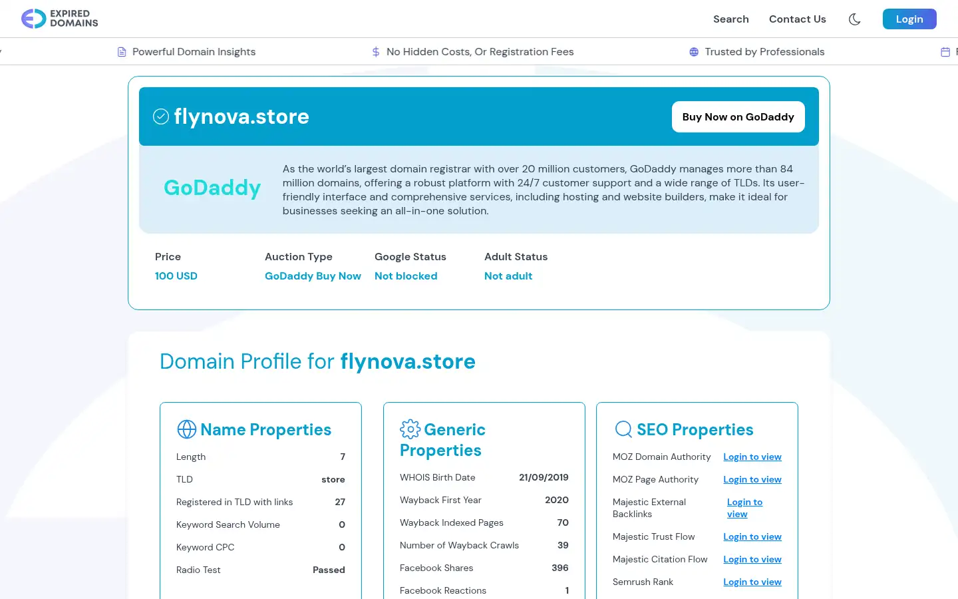Click the GoDaddy registrar logo
This screenshot has width=958, height=599.
click(x=212, y=188)
